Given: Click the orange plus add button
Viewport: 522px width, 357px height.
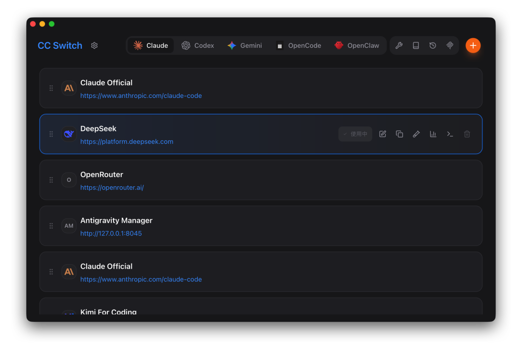Looking at the screenshot, I should [x=473, y=45].
